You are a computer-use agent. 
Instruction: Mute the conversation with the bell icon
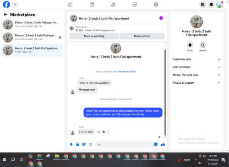[190, 45]
